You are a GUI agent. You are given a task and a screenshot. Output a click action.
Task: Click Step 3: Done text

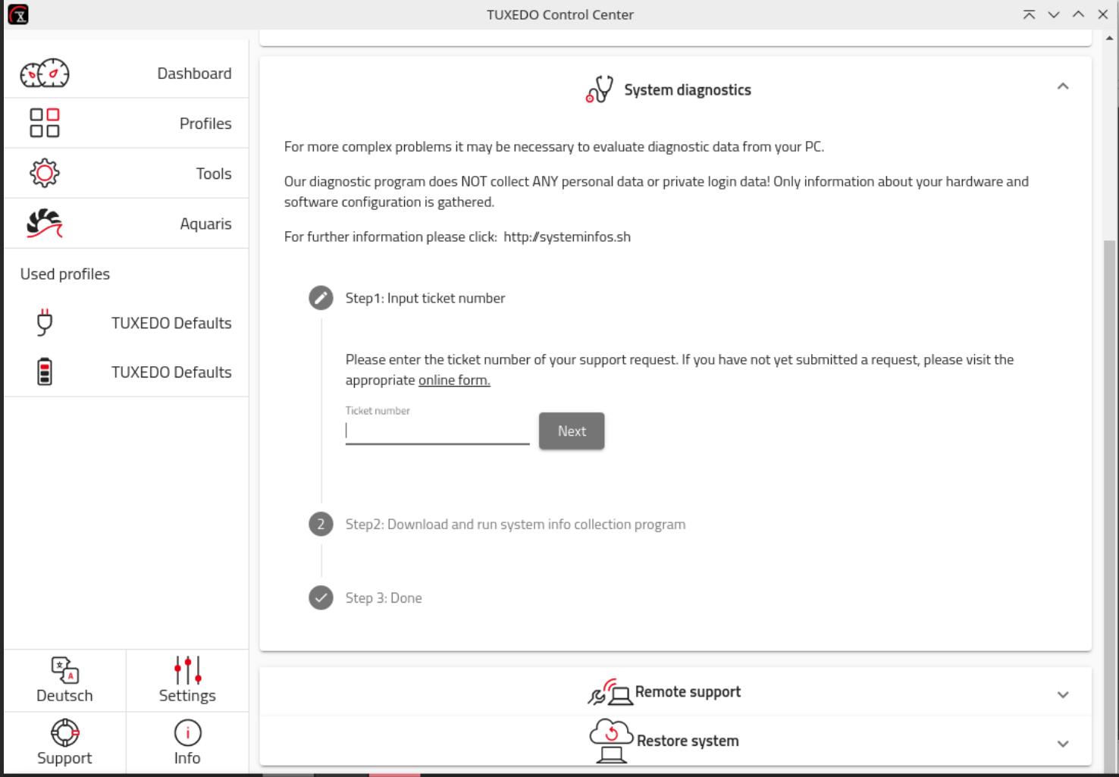384,597
